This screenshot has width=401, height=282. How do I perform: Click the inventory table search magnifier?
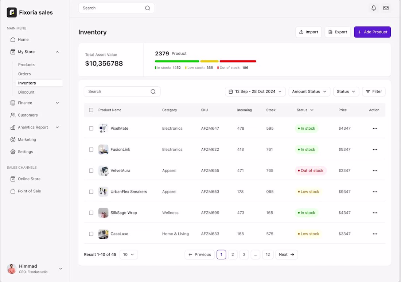click(153, 91)
